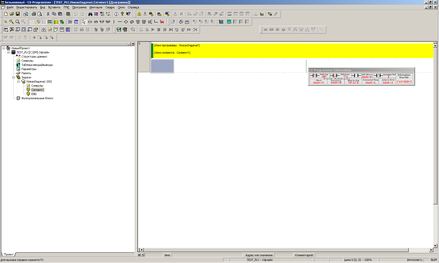The image size is (439, 263).
Task: Draw a new horizontal line
Action: click(120, 22)
